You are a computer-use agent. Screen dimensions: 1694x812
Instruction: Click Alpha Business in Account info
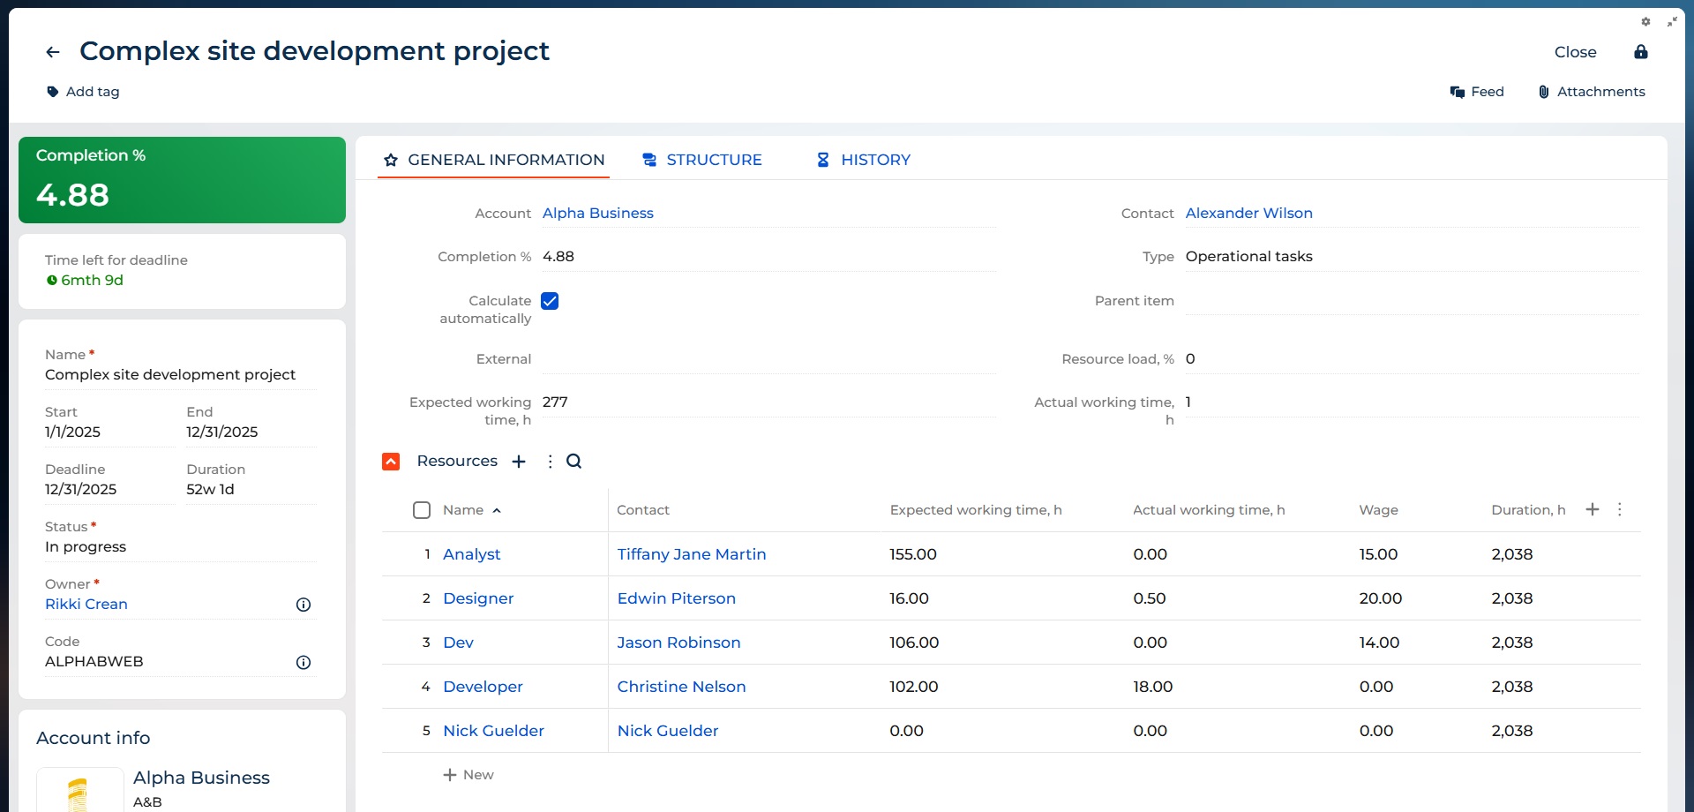pyautogui.click(x=201, y=778)
